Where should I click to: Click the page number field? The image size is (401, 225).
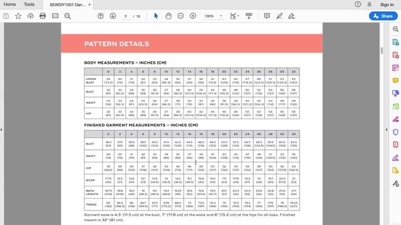[125, 16]
